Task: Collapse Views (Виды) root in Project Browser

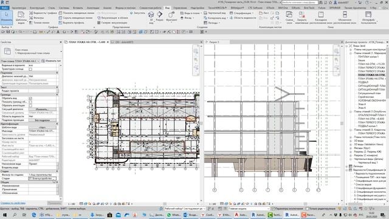Action: pos(347,46)
